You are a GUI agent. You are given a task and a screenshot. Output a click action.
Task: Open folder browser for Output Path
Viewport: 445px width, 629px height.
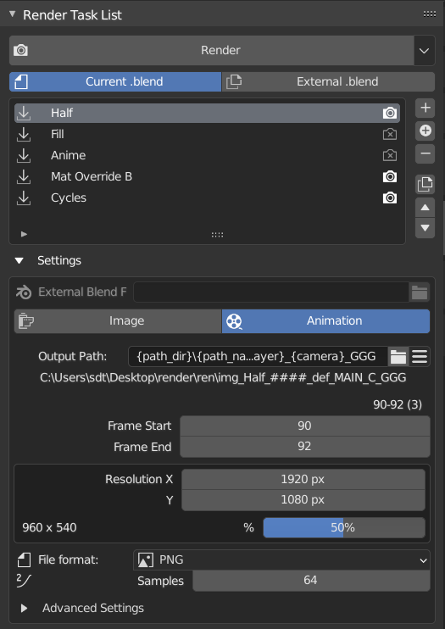398,356
